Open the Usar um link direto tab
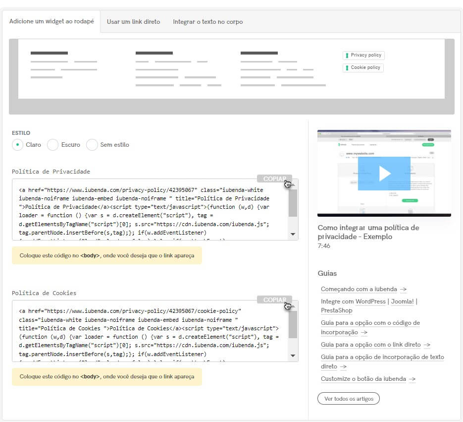 133,22
